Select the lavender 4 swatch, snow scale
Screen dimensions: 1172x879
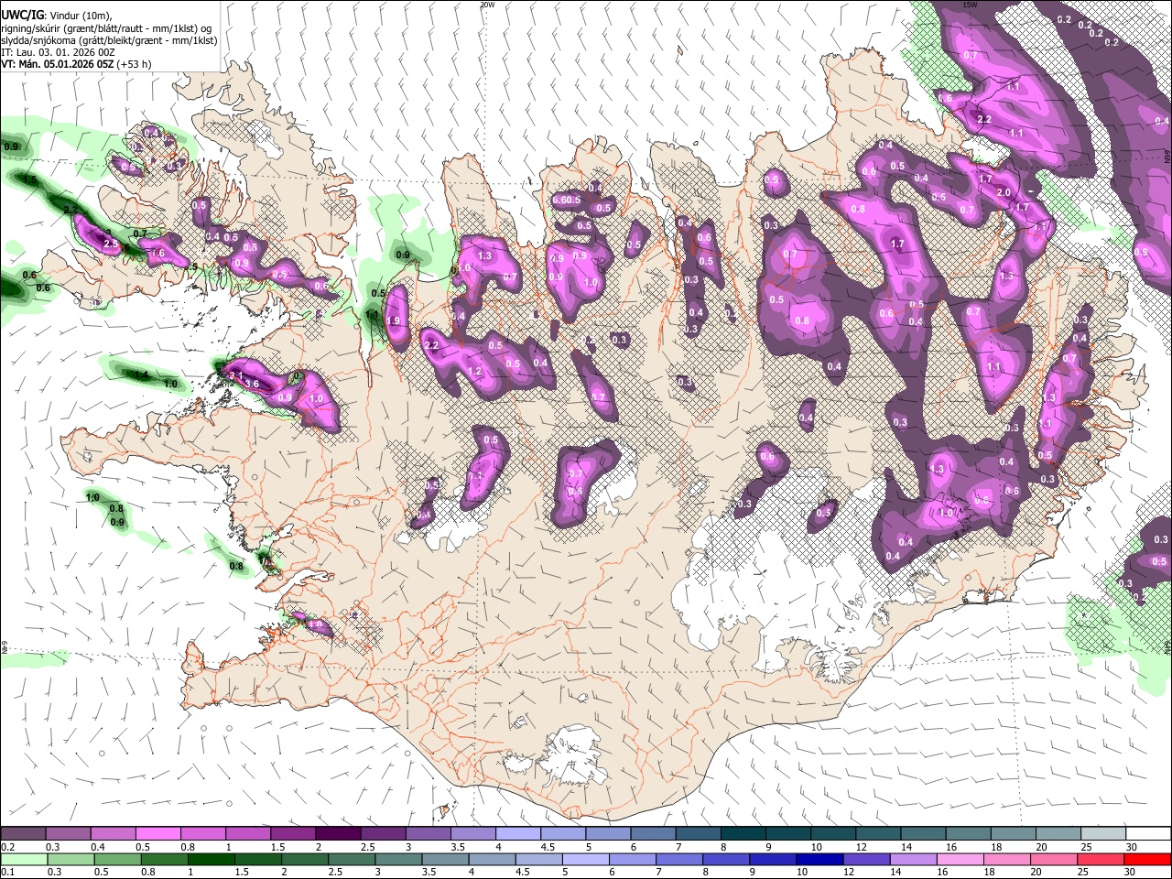516,834
